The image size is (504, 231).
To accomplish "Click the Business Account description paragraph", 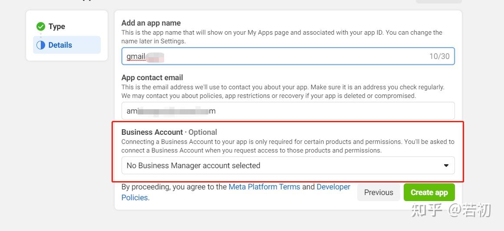I will click(x=287, y=146).
